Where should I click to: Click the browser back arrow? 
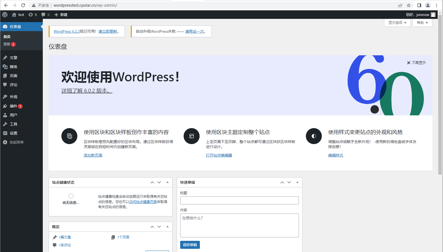point(6,5)
